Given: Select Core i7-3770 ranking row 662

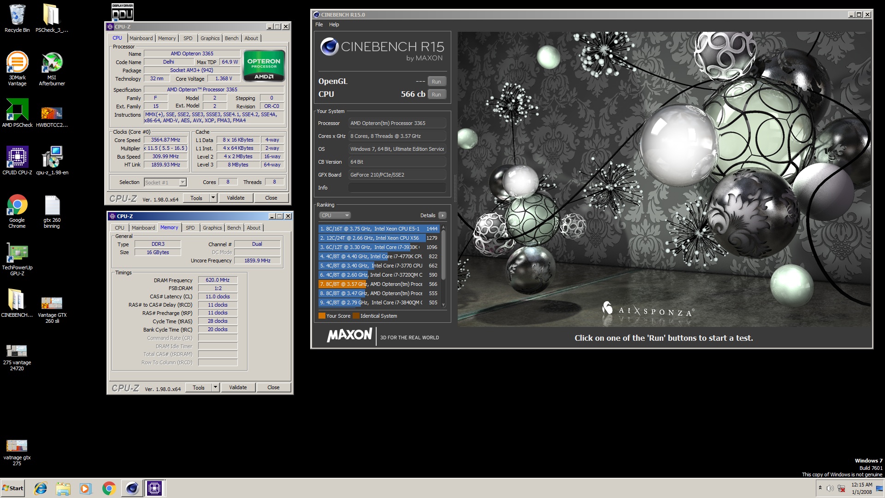Looking at the screenshot, I should pyautogui.click(x=378, y=266).
